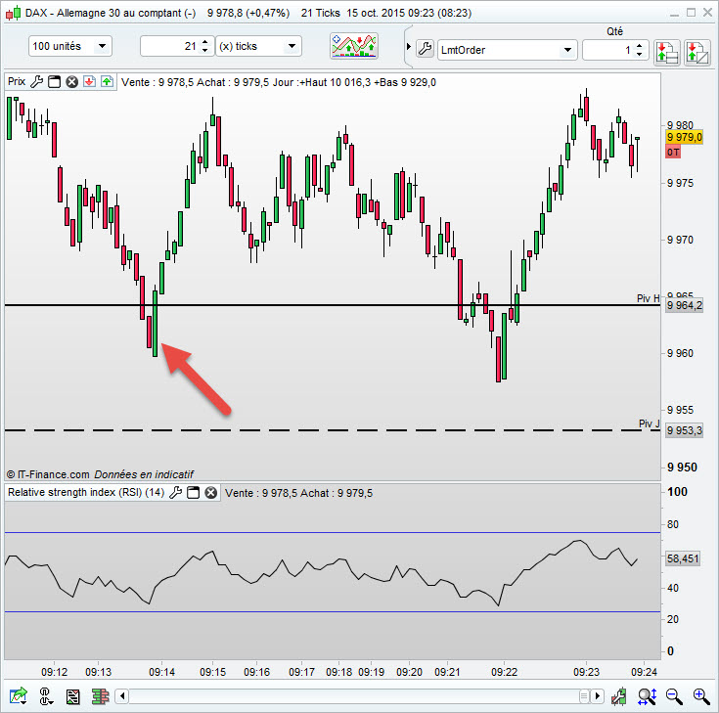Click the zoom out magnifier icon
This screenshot has width=719, height=713.
pos(674,696)
